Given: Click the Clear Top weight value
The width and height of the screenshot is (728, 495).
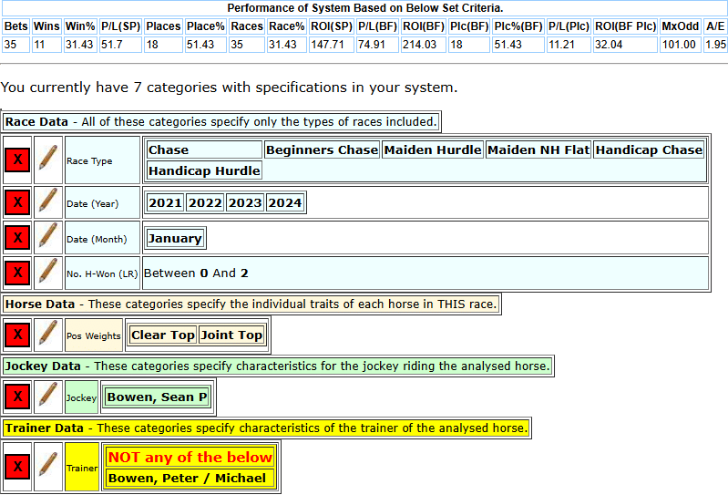Looking at the screenshot, I should pyautogui.click(x=162, y=335).
